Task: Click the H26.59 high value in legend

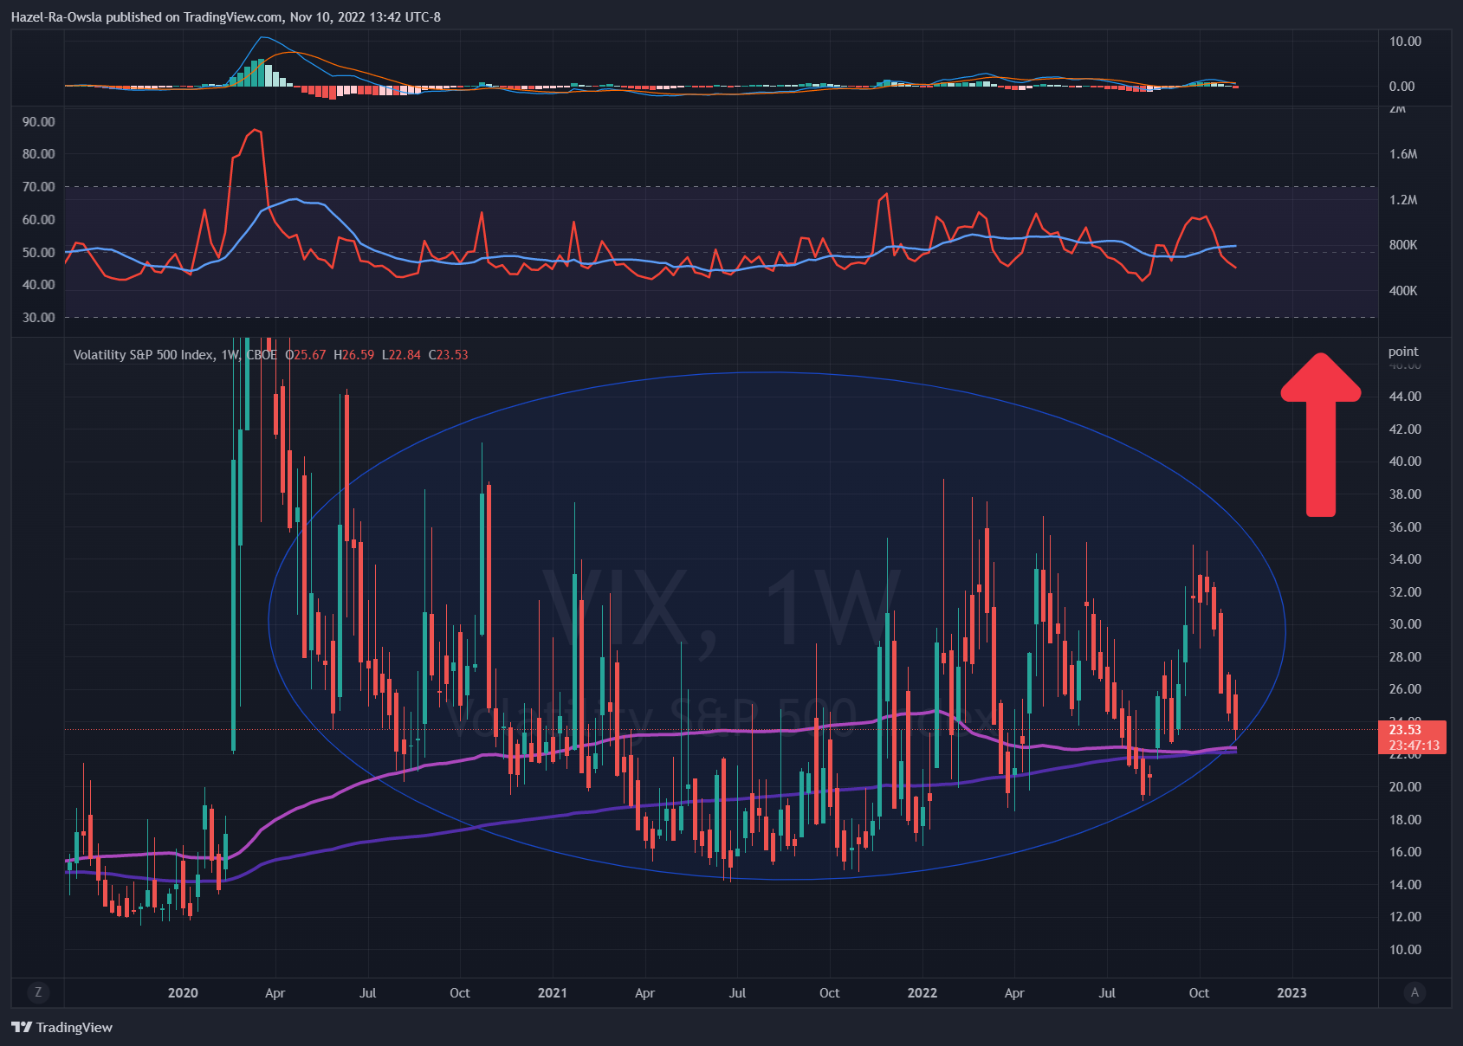Action: pos(354,355)
